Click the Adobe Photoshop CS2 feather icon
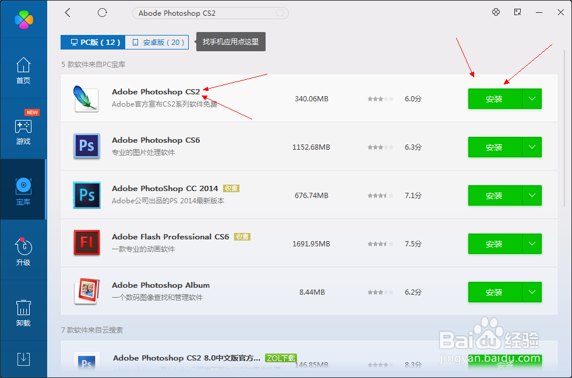Image resolution: width=572 pixels, height=378 pixels. pos(86,98)
